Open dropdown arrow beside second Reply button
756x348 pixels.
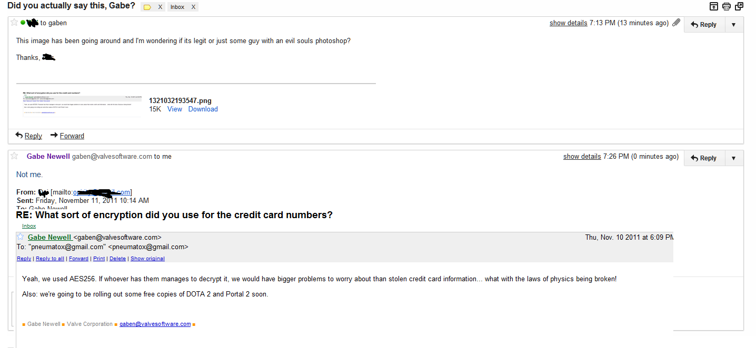coord(733,158)
